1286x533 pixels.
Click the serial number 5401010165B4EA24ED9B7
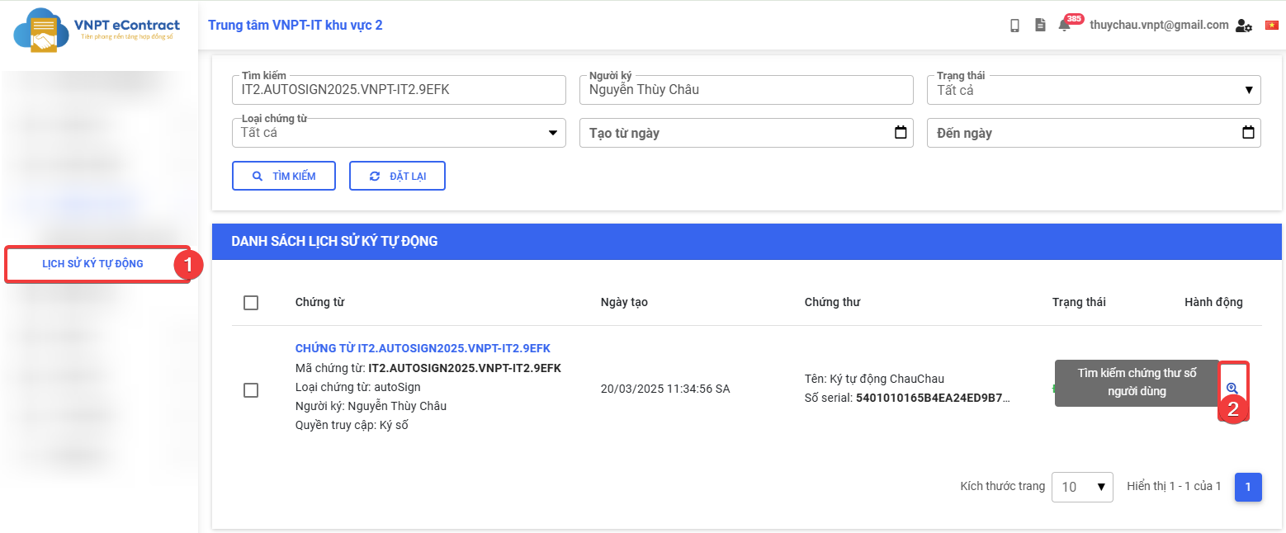(x=933, y=399)
